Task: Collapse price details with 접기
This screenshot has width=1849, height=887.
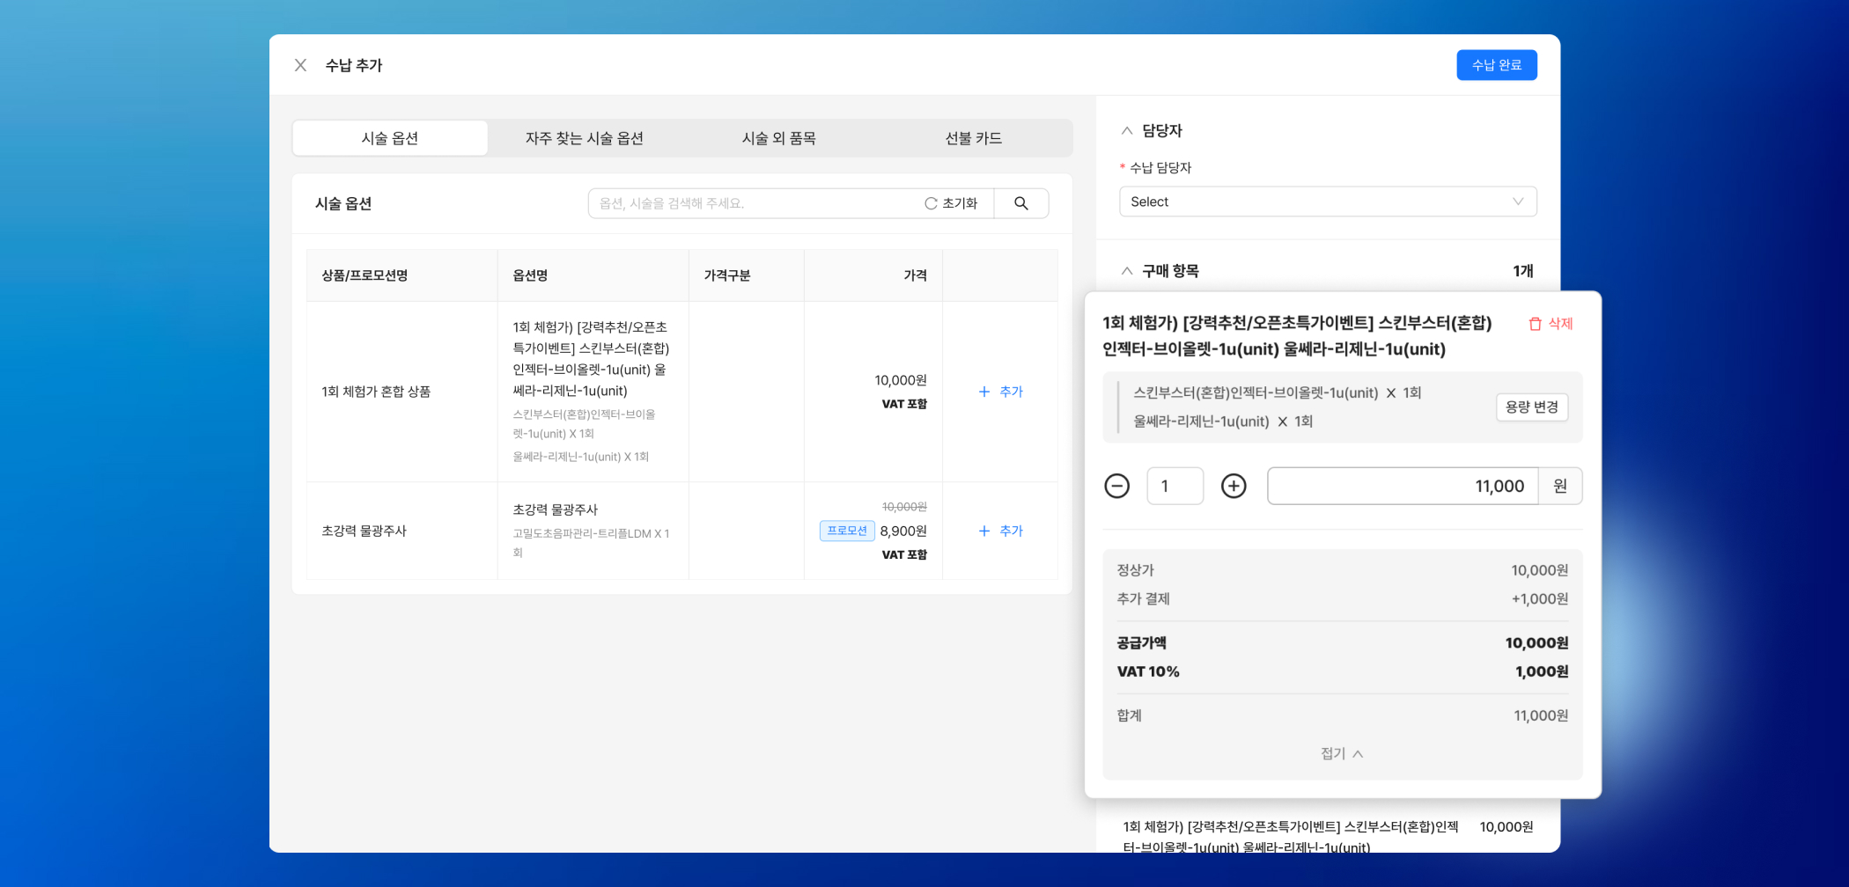Action: click(1342, 753)
